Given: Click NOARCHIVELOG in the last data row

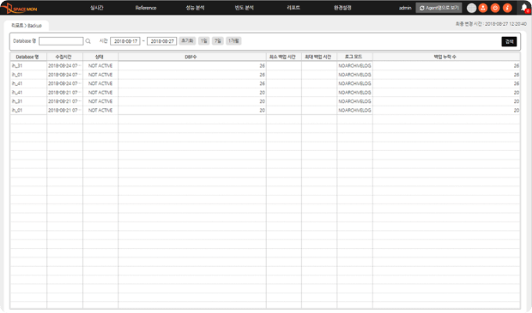Looking at the screenshot, I should coord(354,110).
